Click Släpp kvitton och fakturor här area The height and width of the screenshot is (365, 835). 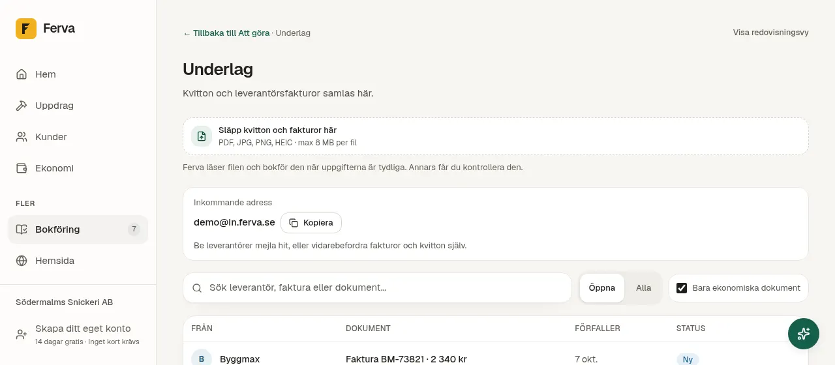[496, 136]
